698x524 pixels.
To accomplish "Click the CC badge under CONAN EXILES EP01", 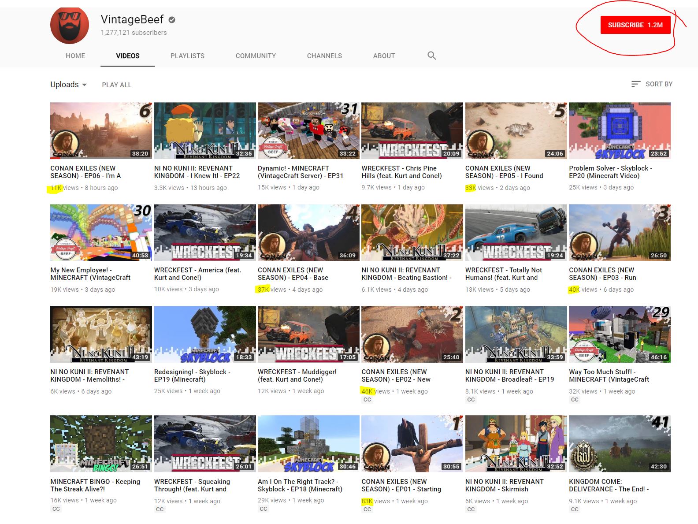I will (x=368, y=509).
